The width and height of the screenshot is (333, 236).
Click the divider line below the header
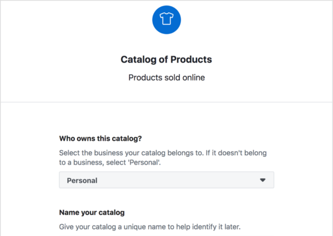[x=167, y=102]
